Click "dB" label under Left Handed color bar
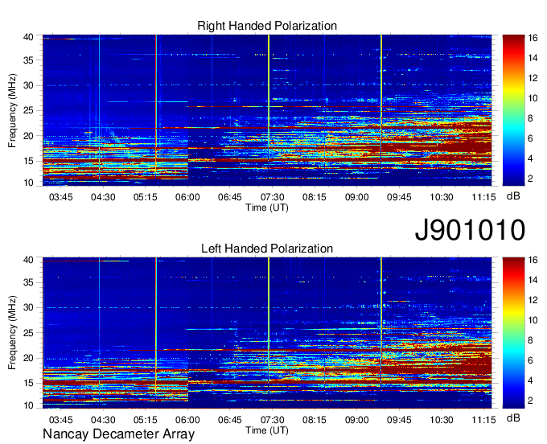Image resolution: width=547 pixels, height=444 pixels. pyautogui.click(x=513, y=417)
